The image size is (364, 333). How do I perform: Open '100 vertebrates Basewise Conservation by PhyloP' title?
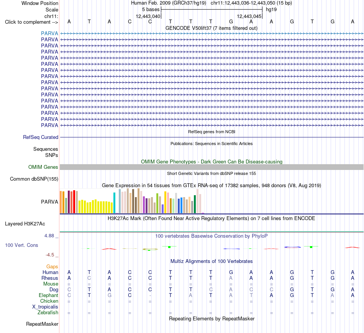[x=211, y=236]
